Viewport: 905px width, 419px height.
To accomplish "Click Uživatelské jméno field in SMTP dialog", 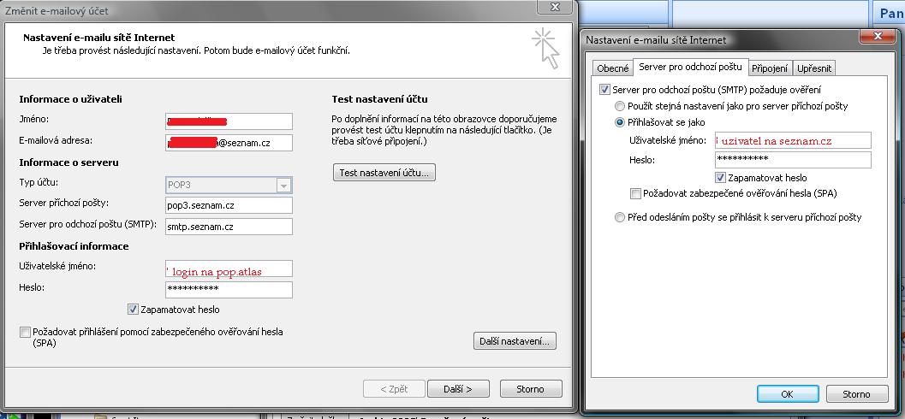I will [x=793, y=140].
